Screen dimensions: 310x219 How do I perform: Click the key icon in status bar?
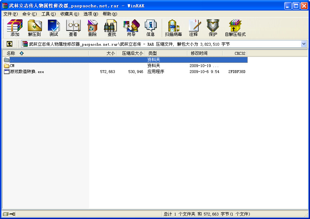12,214
